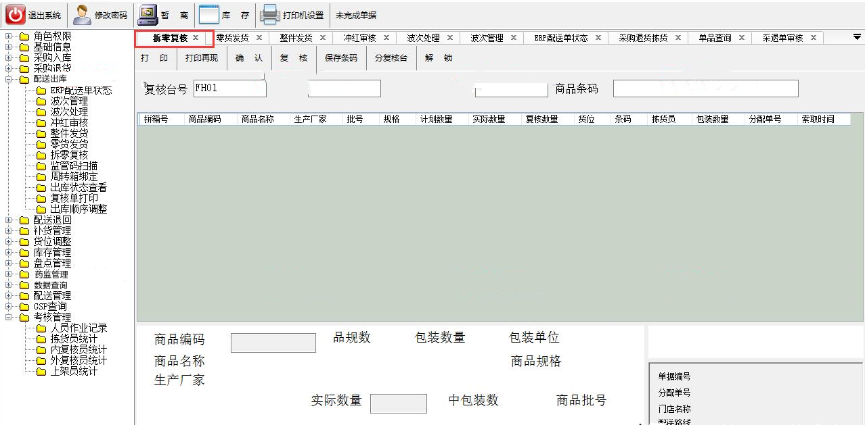Viewport: 865px width, 425px height.
Task: Expand the 基础信息 tree node
Action: [x=8, y=47]
